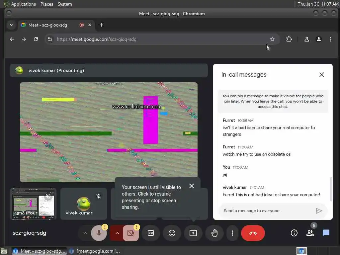
Task: Go back with browser back arrow
Action: 12,39
